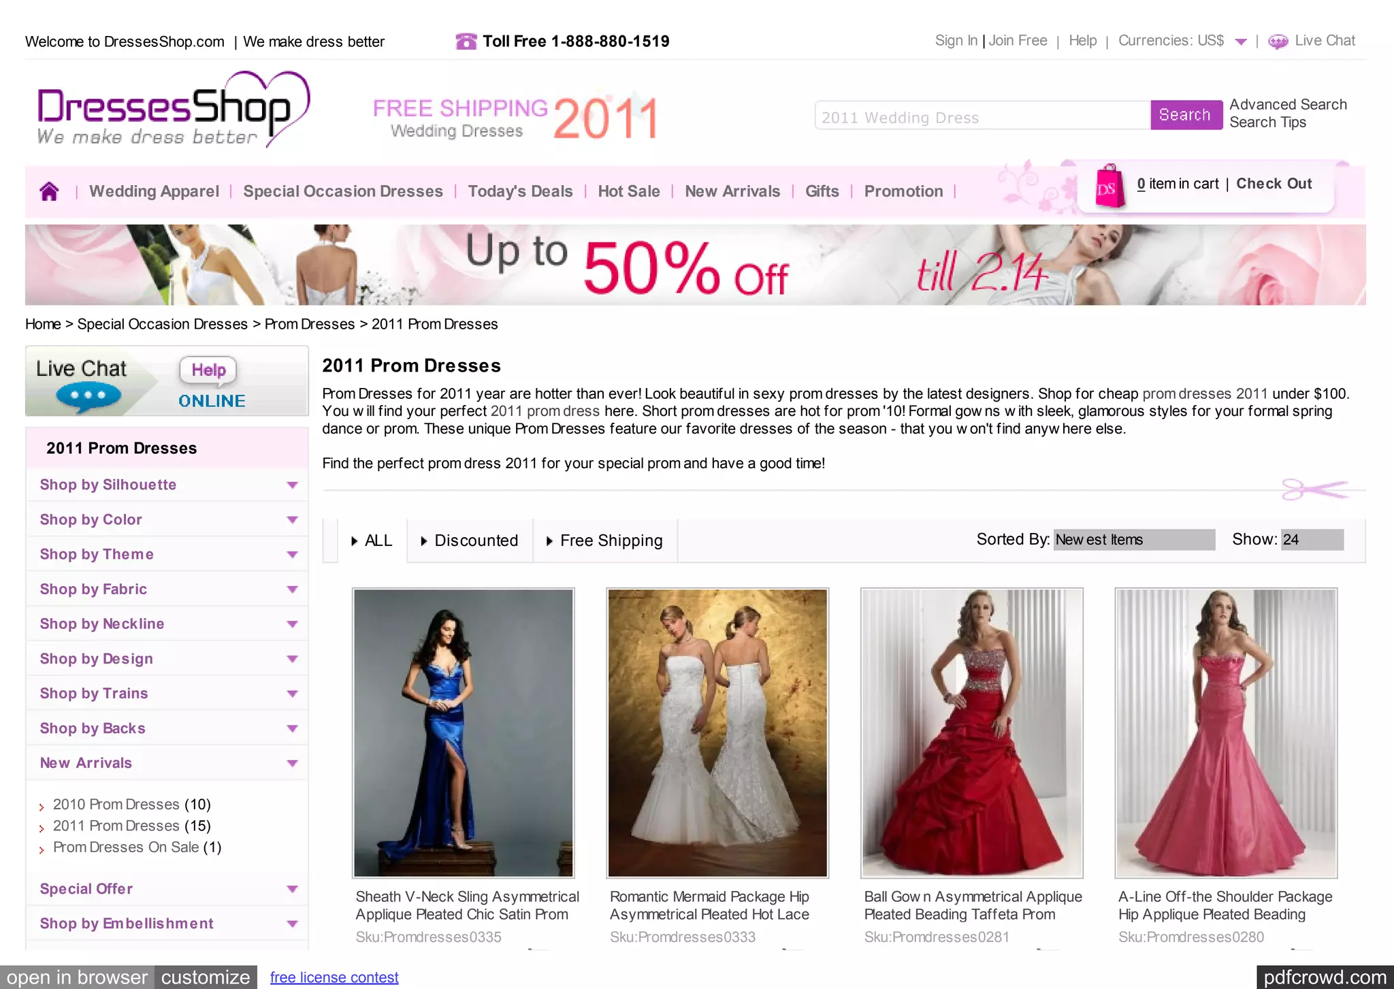Screen dimensions: 1394x989
Task: Click the pink scissors divider icon
Action: pos(1315,489)
